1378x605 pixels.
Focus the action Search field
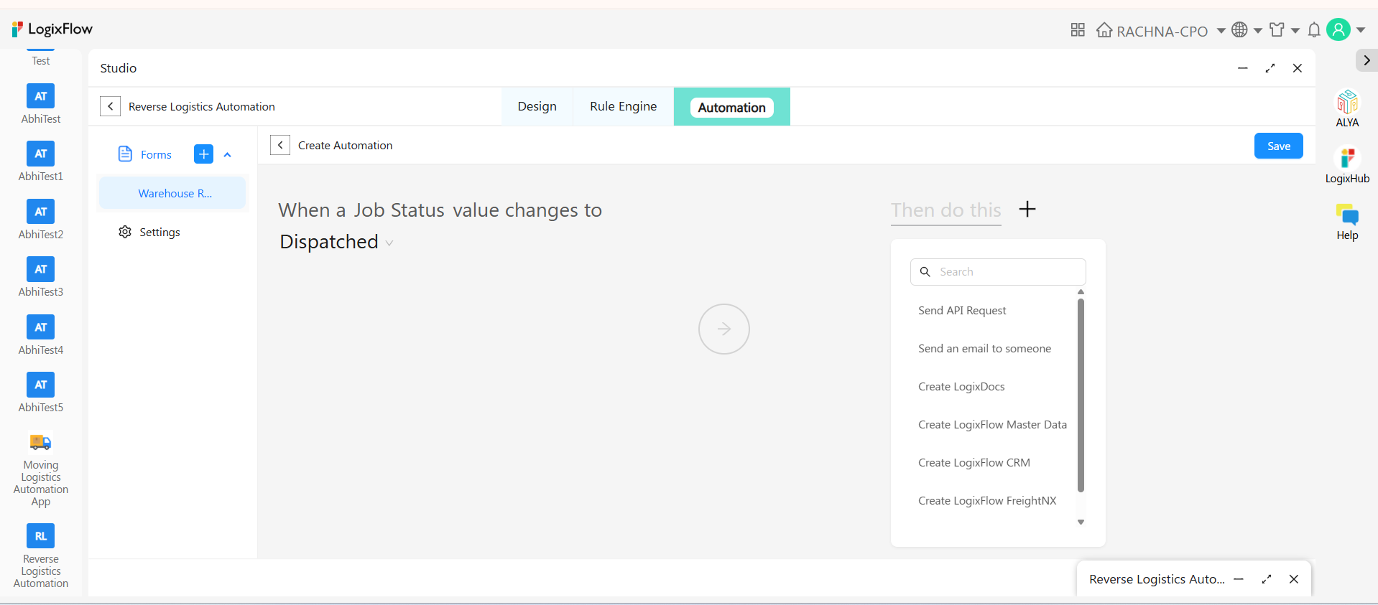click(998, 272)
